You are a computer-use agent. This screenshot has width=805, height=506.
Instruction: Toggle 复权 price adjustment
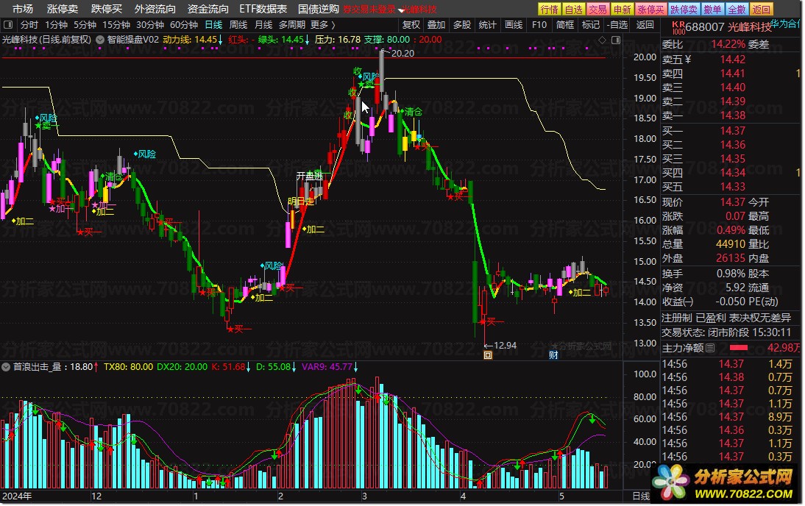tap(411, 24)
